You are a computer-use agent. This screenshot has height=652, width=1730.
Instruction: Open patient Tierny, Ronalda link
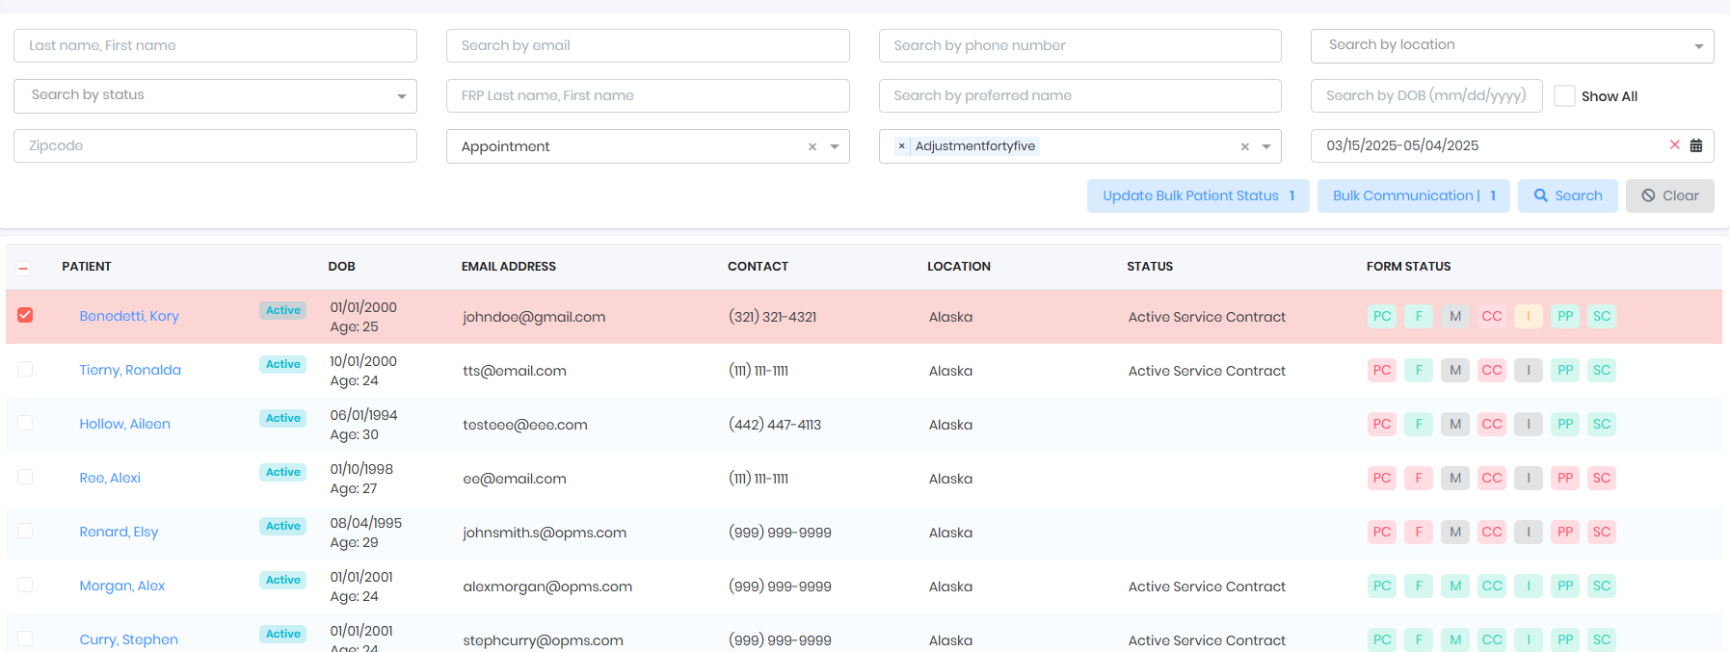[x=130, y=370]
